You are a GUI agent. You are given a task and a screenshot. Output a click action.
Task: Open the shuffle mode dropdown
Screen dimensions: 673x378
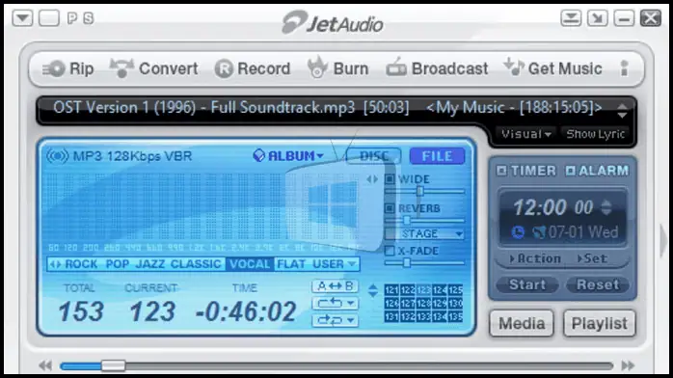click(x=335, y=320)
